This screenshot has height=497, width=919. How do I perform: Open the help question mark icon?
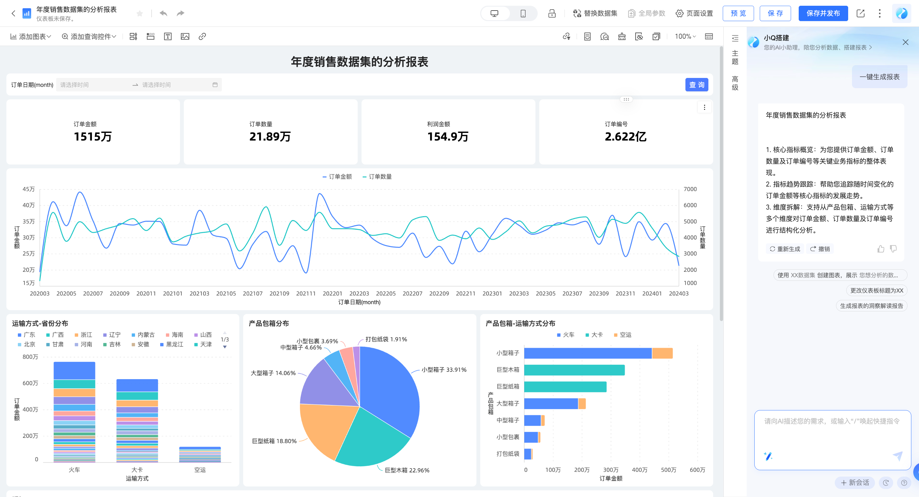pos(904,483)
